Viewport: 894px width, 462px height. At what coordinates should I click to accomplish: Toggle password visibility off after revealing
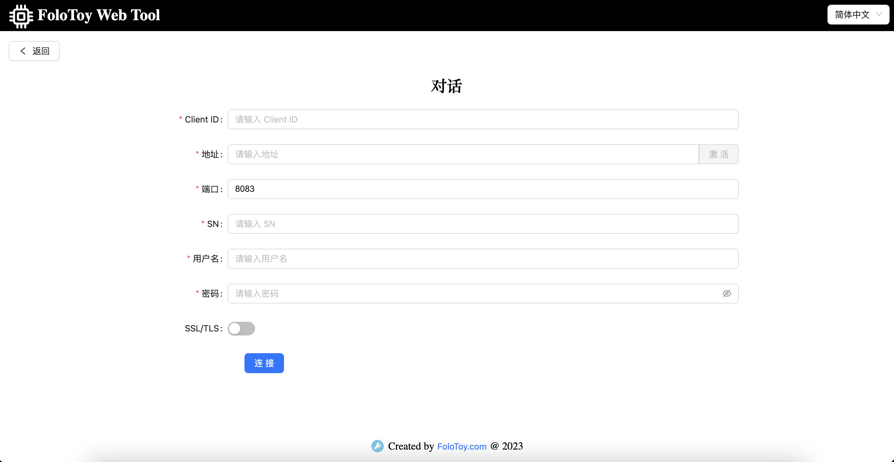click(727, 293)
